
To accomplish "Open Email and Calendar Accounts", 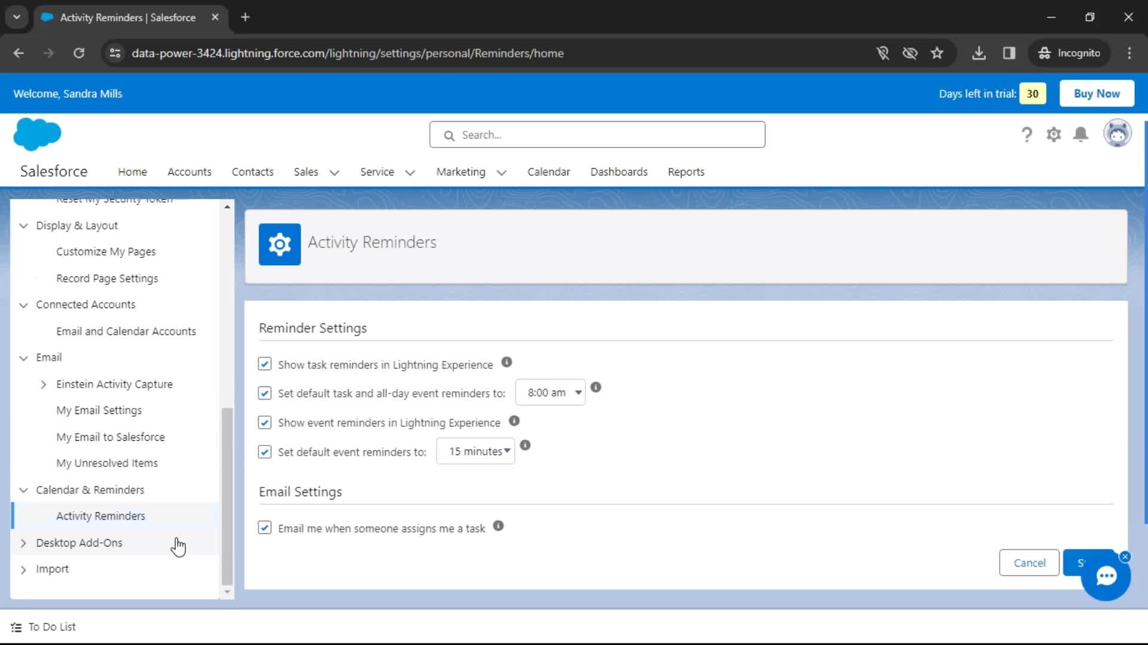I will tap(126, 331).
